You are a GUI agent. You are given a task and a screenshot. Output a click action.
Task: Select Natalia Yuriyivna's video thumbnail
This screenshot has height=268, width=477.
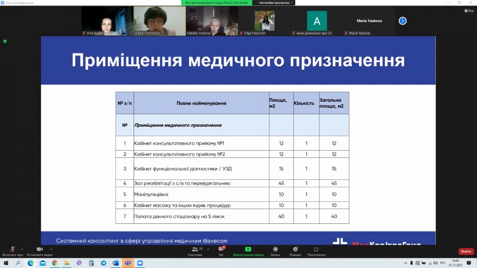tap(212, 21)
